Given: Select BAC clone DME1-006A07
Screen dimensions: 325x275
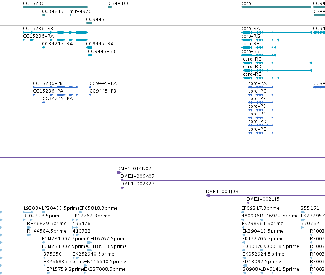Looking at the screenshot, I should [x=223, y=180].
